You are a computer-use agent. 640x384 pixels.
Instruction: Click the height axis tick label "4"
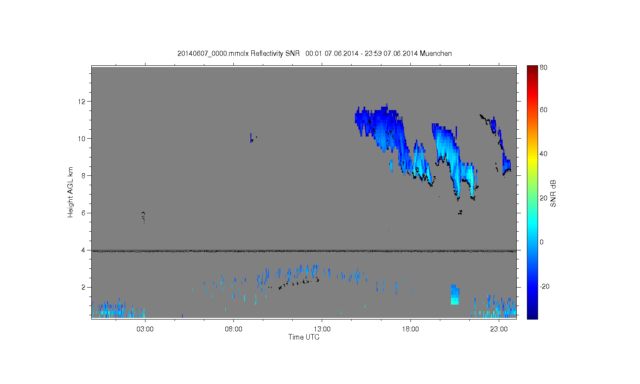click(x=84, y=250)
